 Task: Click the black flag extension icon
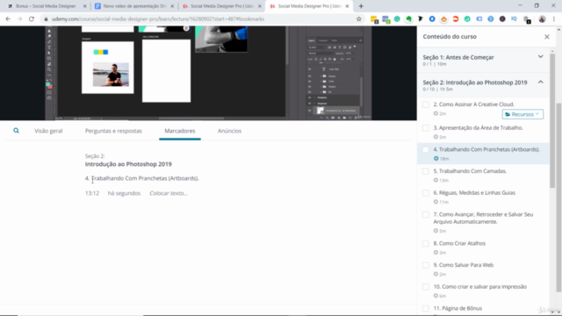click(421, 19)
